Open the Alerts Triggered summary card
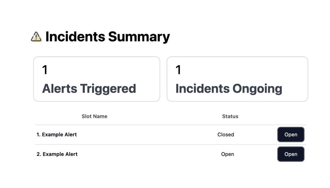 [97, 79]
